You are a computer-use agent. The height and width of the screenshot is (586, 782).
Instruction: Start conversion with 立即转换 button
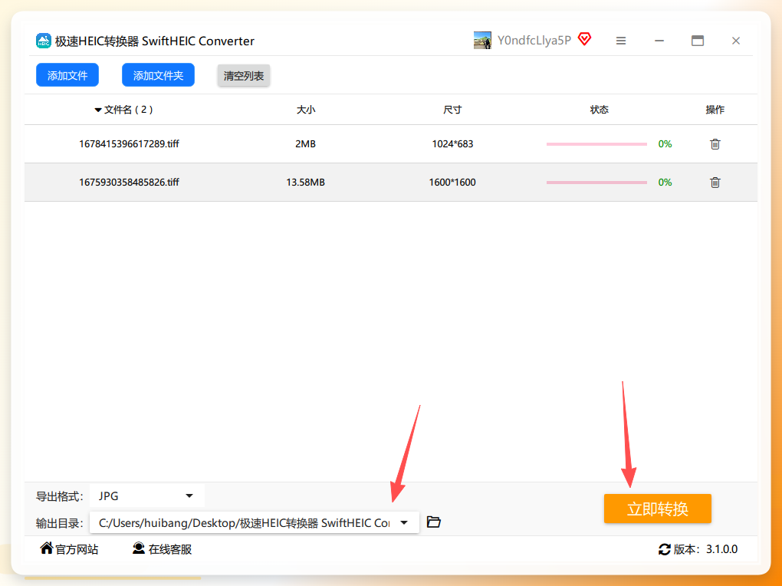(x=657, y=509)
